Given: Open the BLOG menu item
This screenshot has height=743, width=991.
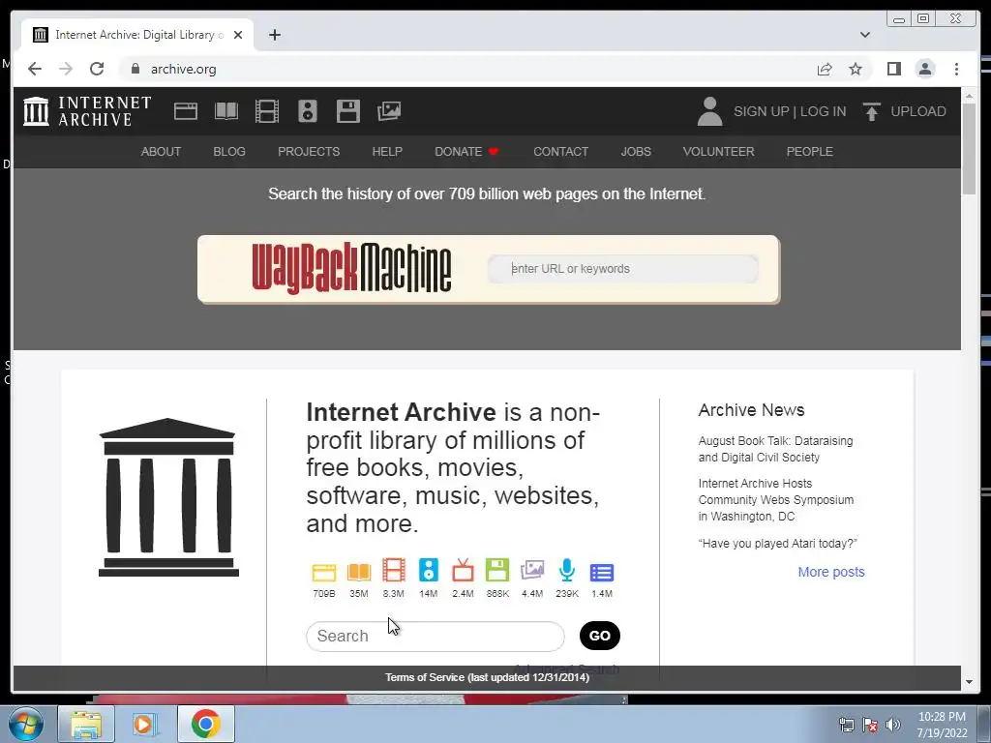Looking at the screenshot, I should click(x=229, y=152).
